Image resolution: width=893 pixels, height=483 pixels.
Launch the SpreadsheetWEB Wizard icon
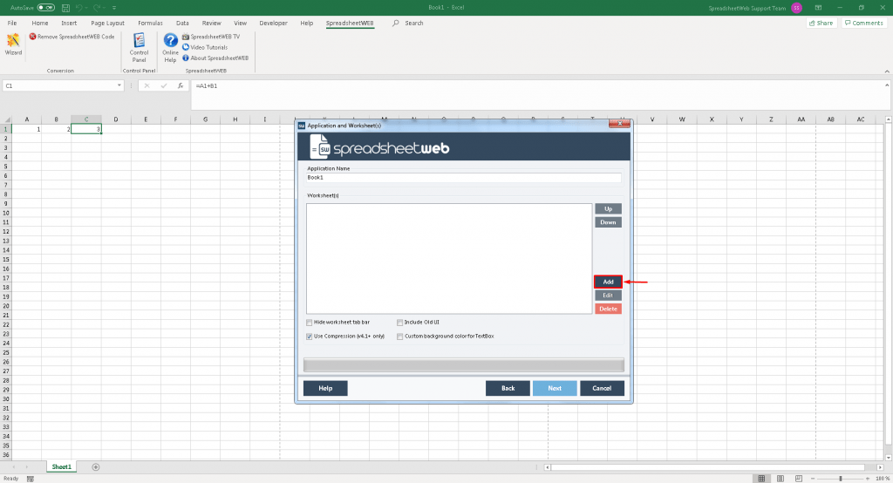[13, 44]
